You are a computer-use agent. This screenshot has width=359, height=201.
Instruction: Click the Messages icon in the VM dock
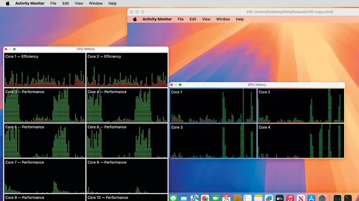coord(174,198)
